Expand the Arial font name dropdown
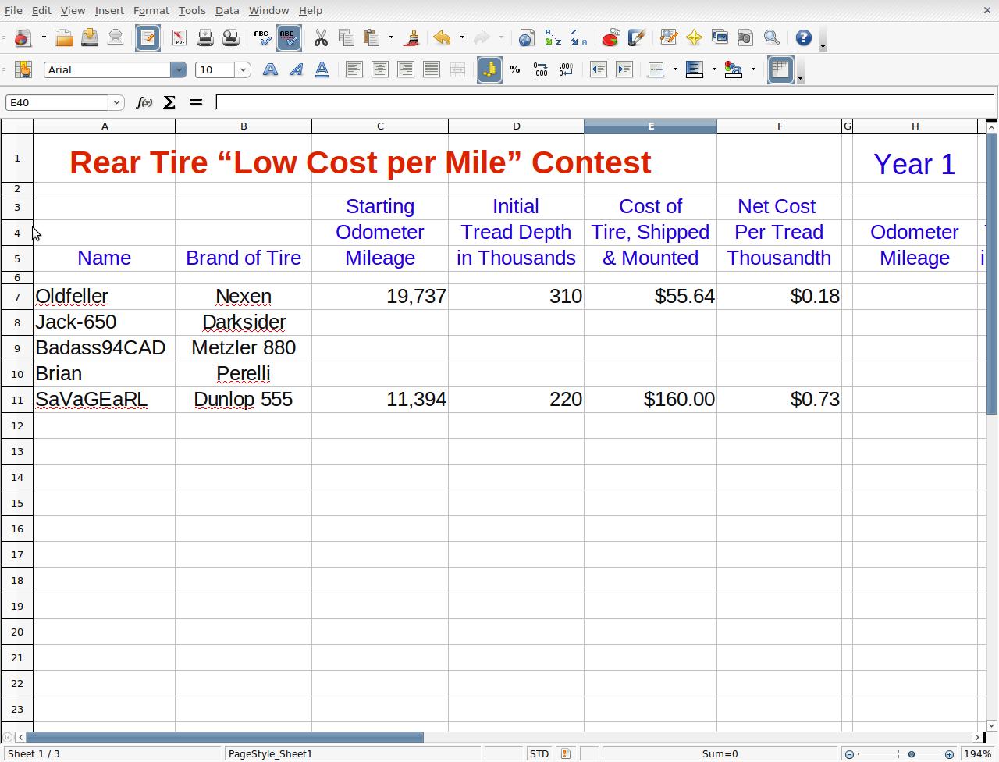Viewport: 999px width, 762px height. pos(179,69)
